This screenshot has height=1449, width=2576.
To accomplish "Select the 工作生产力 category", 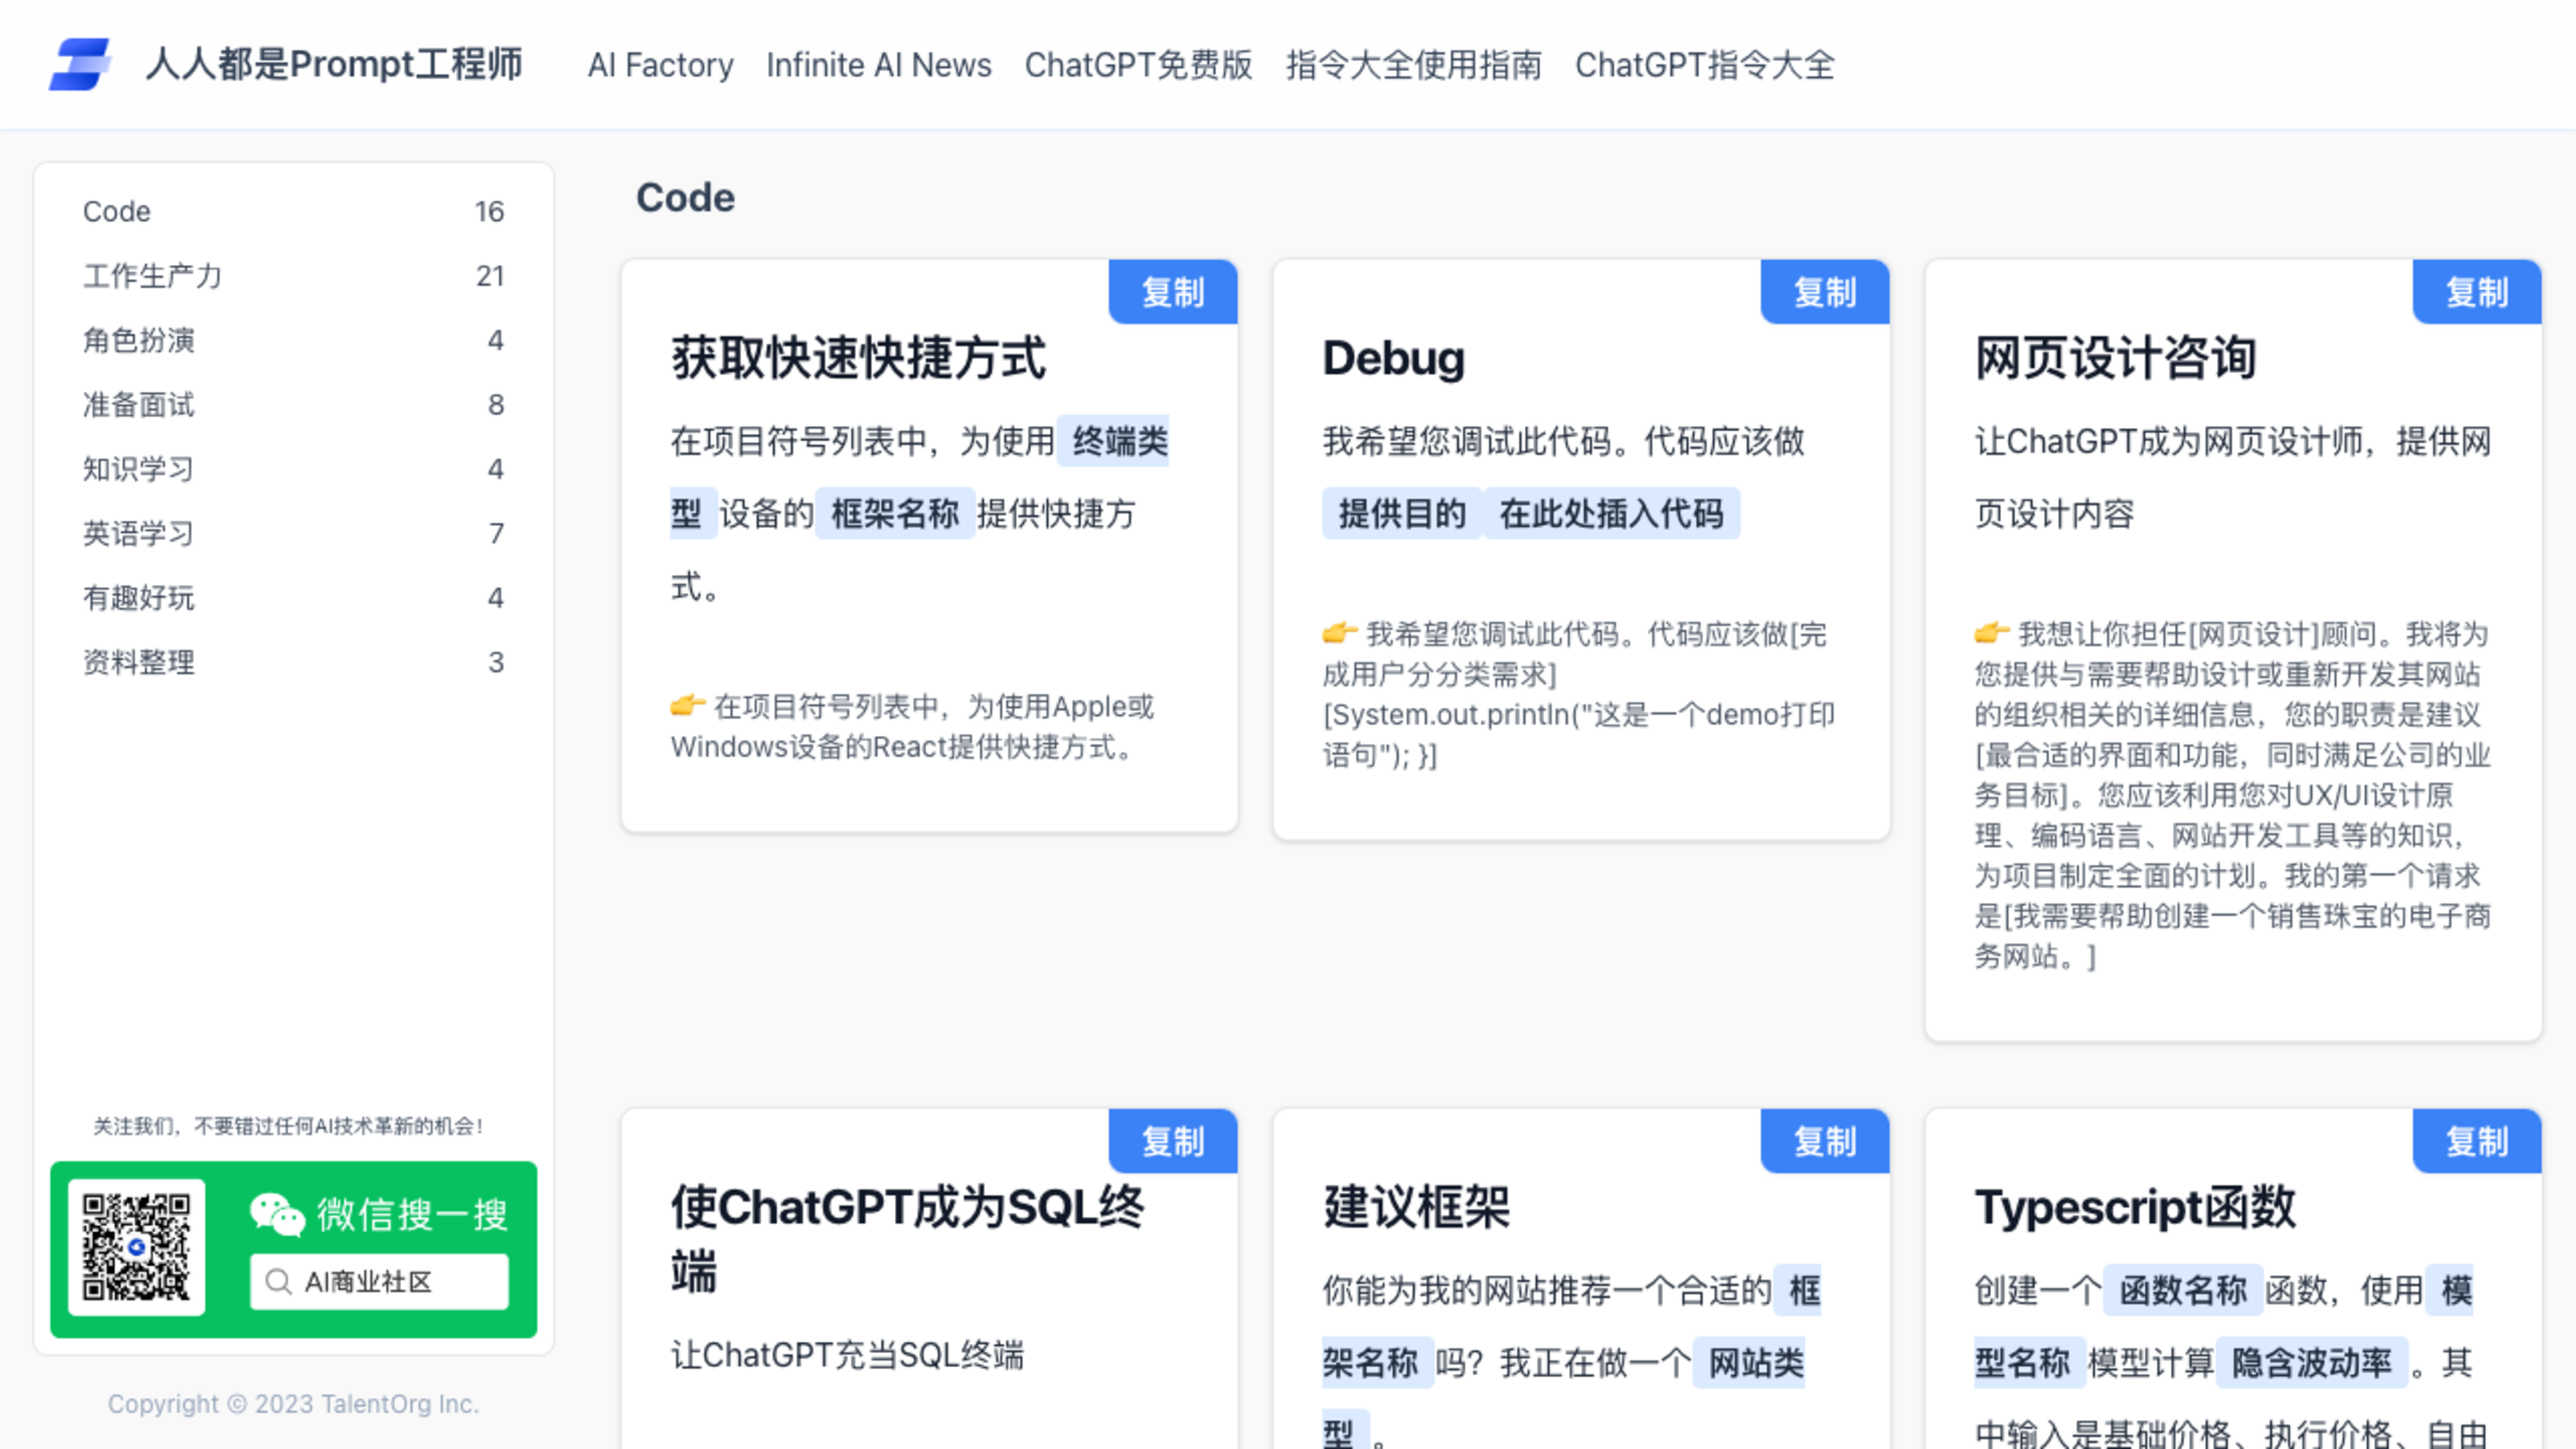I will click(x=293, y=276).
